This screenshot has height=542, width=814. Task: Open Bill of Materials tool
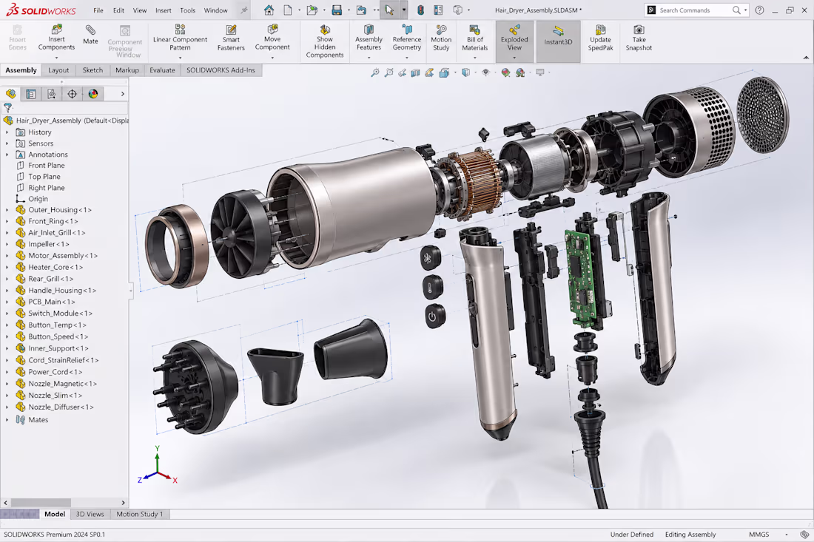474,38
